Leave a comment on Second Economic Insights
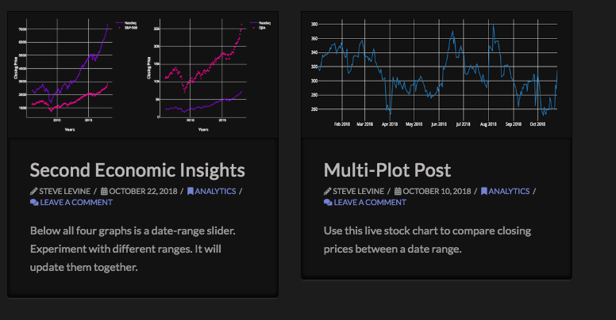Image resolution: width=616 pixels, height=320 pixels. (x=76, y=202)
